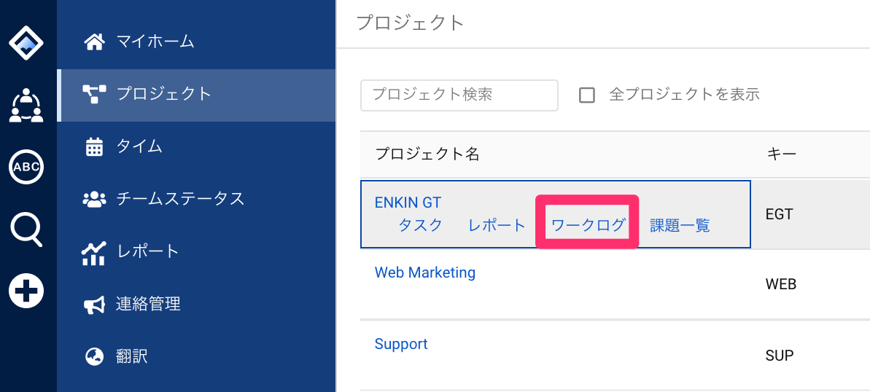Image resolution: width=870 pixels, height=392 pixels.
Task: Open the team people icon in the rail
Action: 26,105
